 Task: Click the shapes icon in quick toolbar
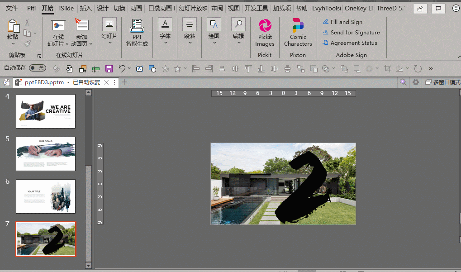coord(152,69)
